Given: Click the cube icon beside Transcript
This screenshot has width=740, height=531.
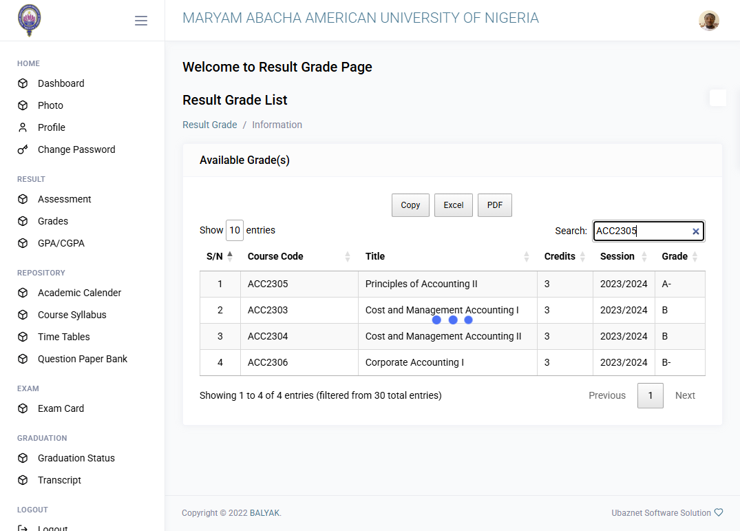Looking at the screenshot, I should click(23, 480).
